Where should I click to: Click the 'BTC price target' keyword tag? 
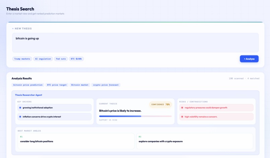(57, 85)
